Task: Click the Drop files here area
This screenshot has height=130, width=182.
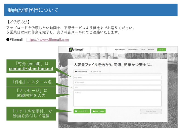Action: point(151,111)
